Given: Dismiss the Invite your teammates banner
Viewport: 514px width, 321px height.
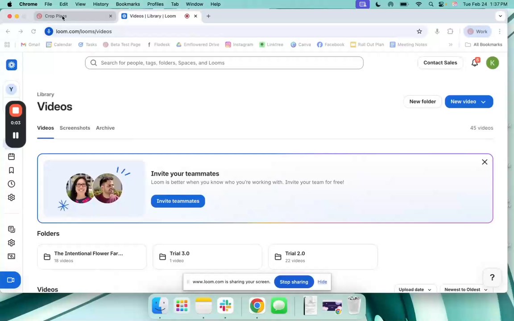Looking at the screenshot, I should tap(485, 162).
